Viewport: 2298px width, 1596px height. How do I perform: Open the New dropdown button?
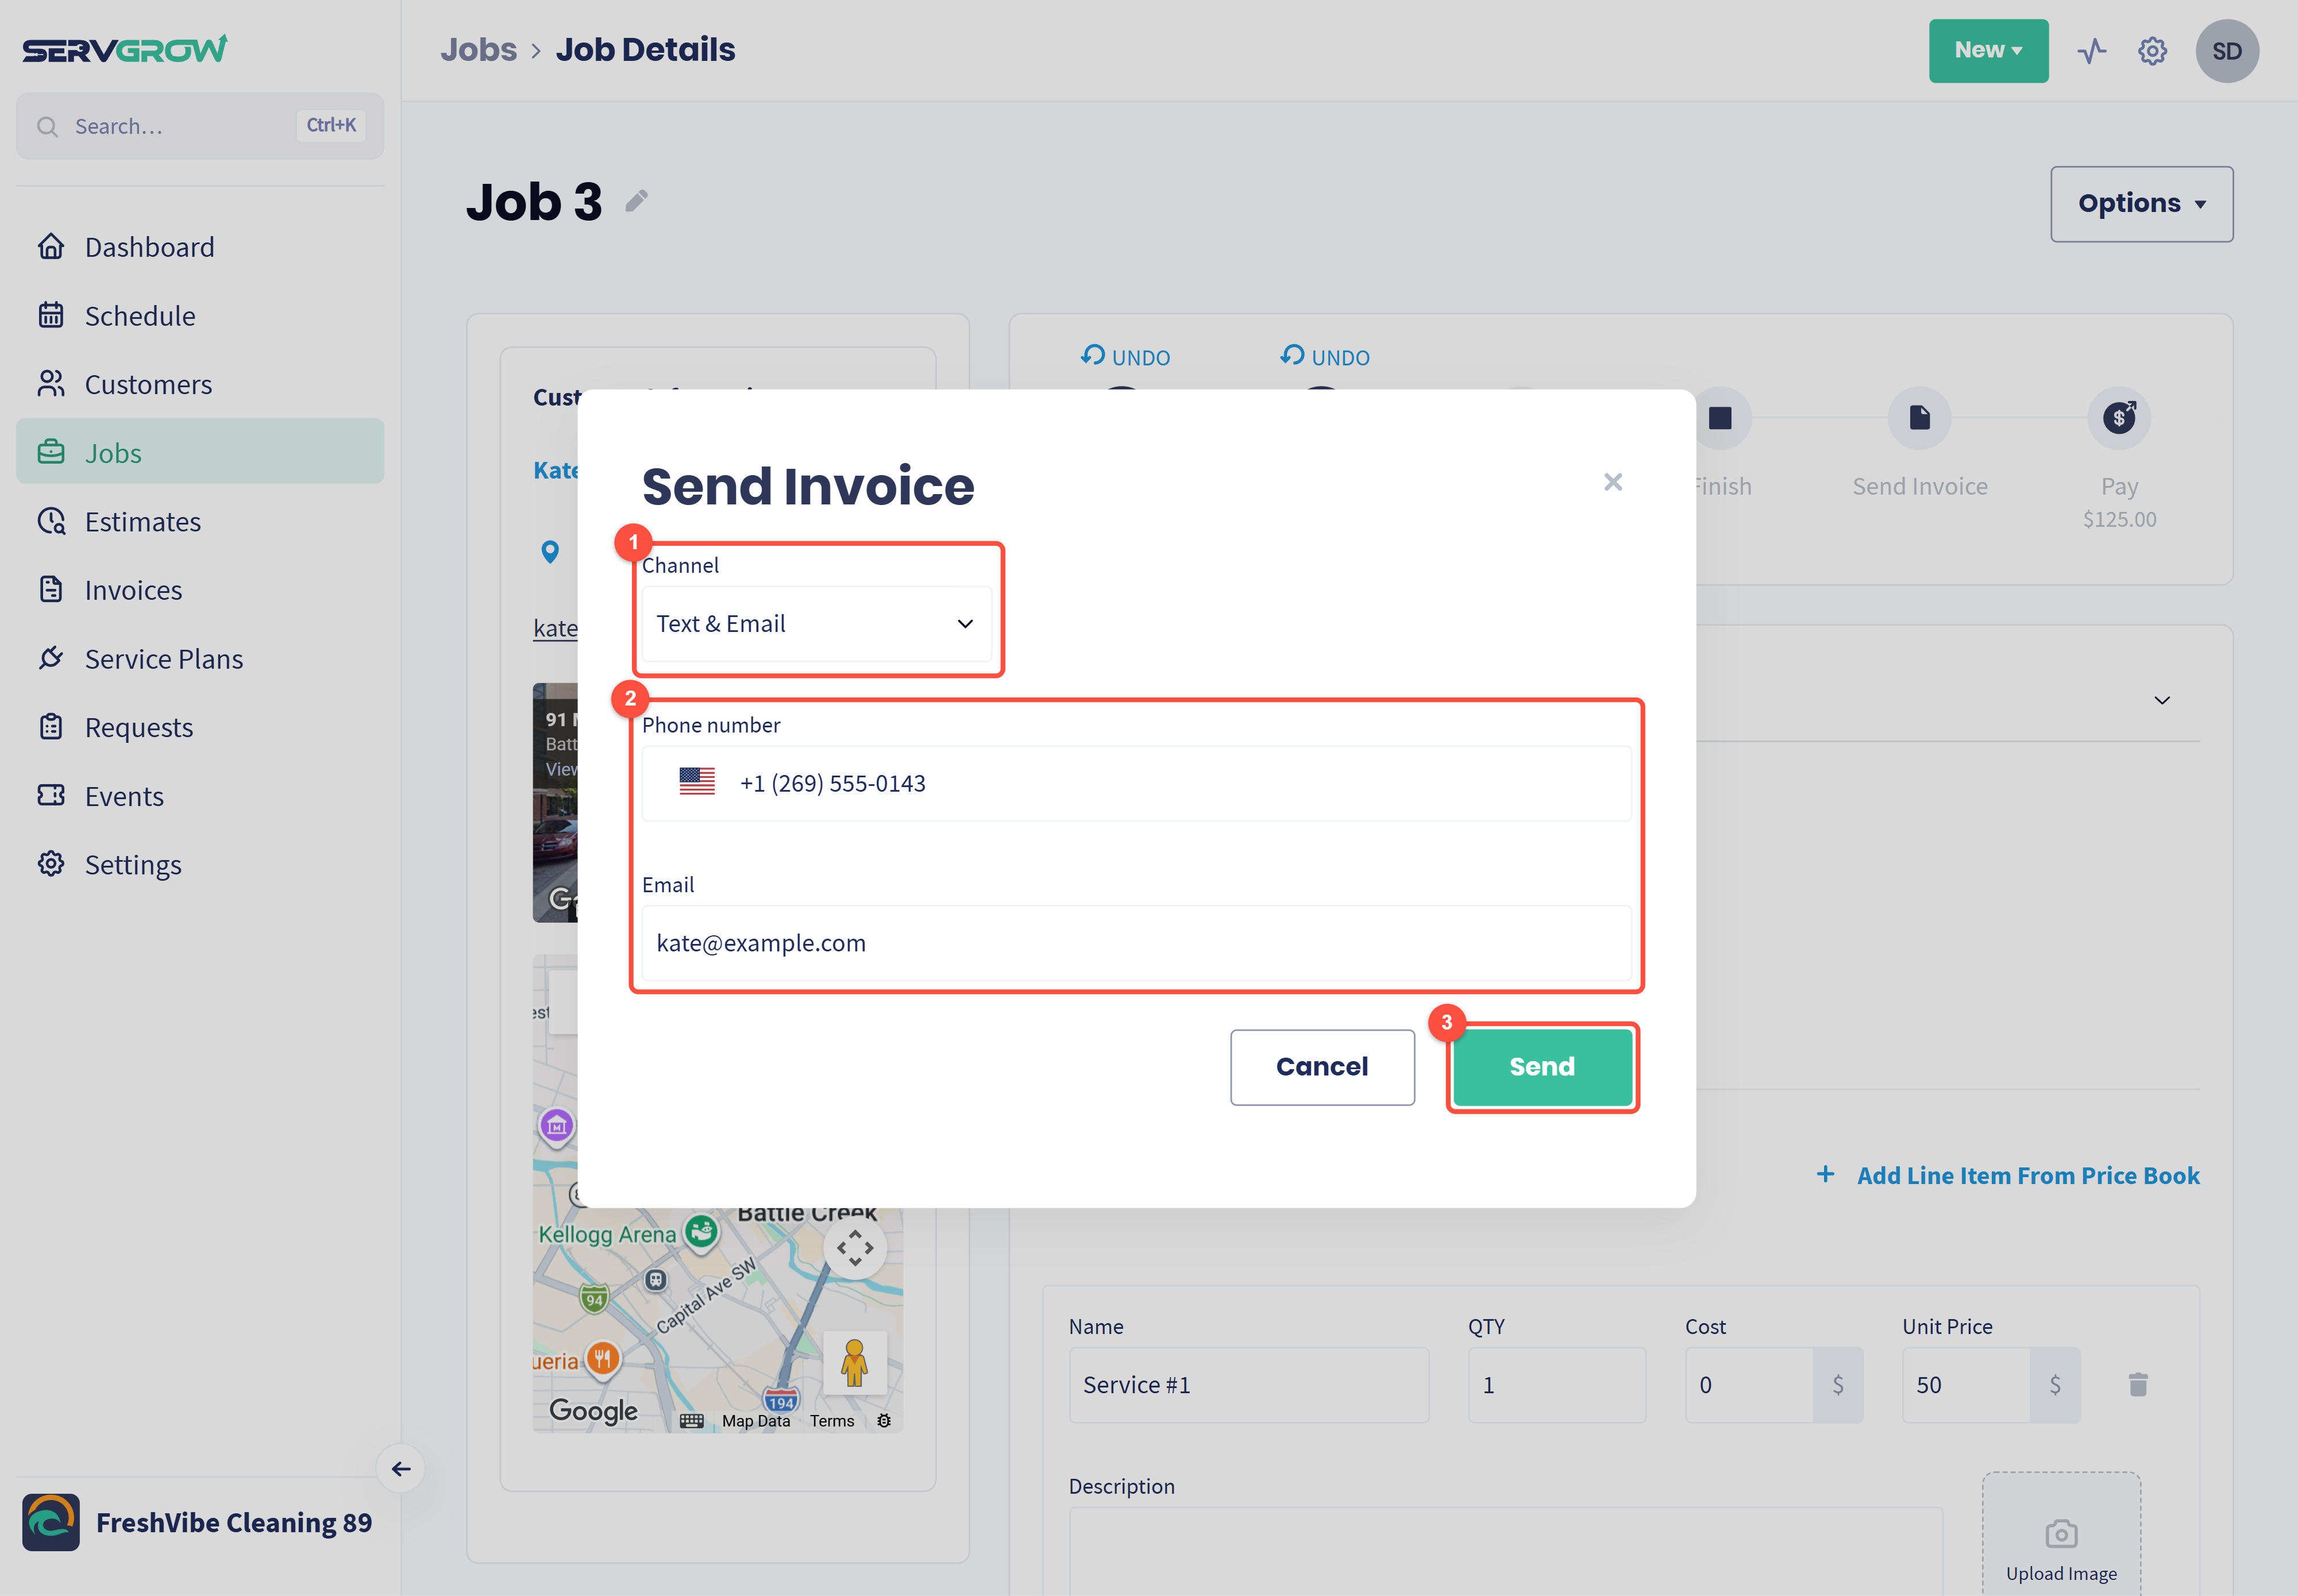(x=1988, y=51)
